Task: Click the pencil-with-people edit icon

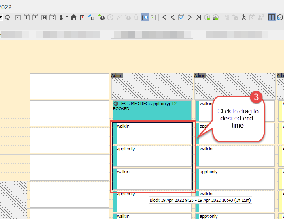Action: click(91, 18)
